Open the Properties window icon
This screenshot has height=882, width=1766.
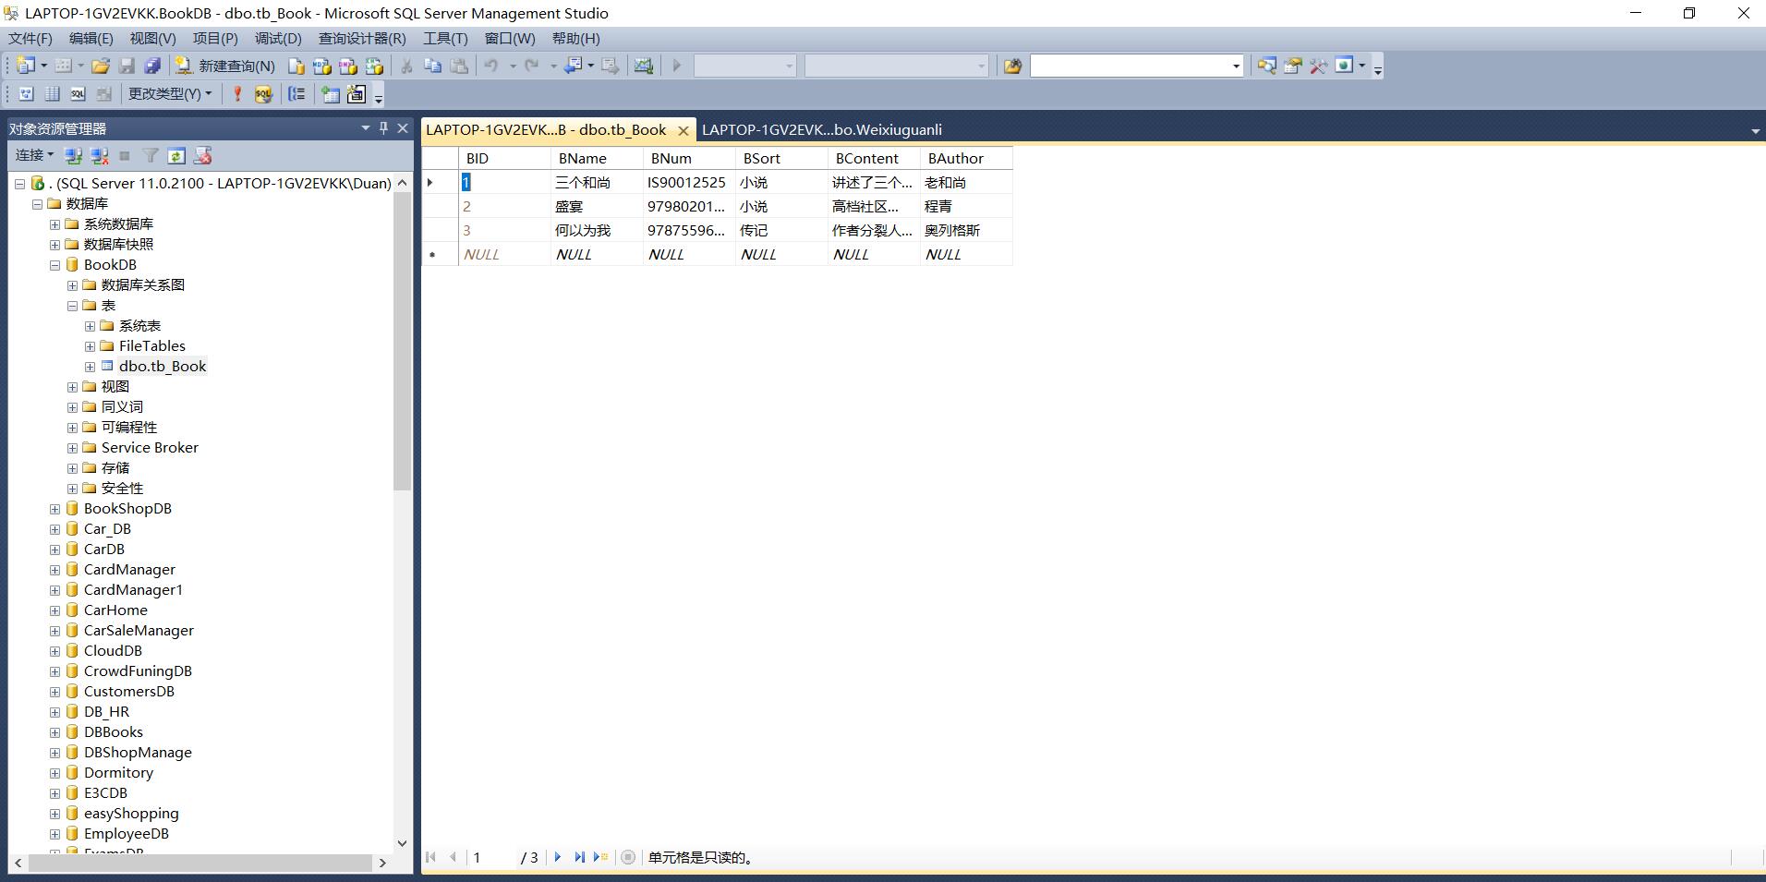pos(1292,66)
